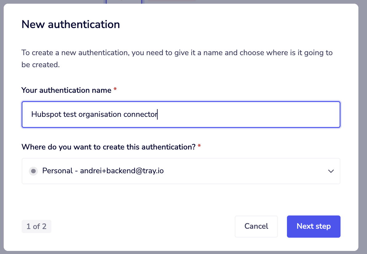The image size is (367, 254).
Task: Click the gray status dot beside Personal workspace
Action: (x=33, y=171)
